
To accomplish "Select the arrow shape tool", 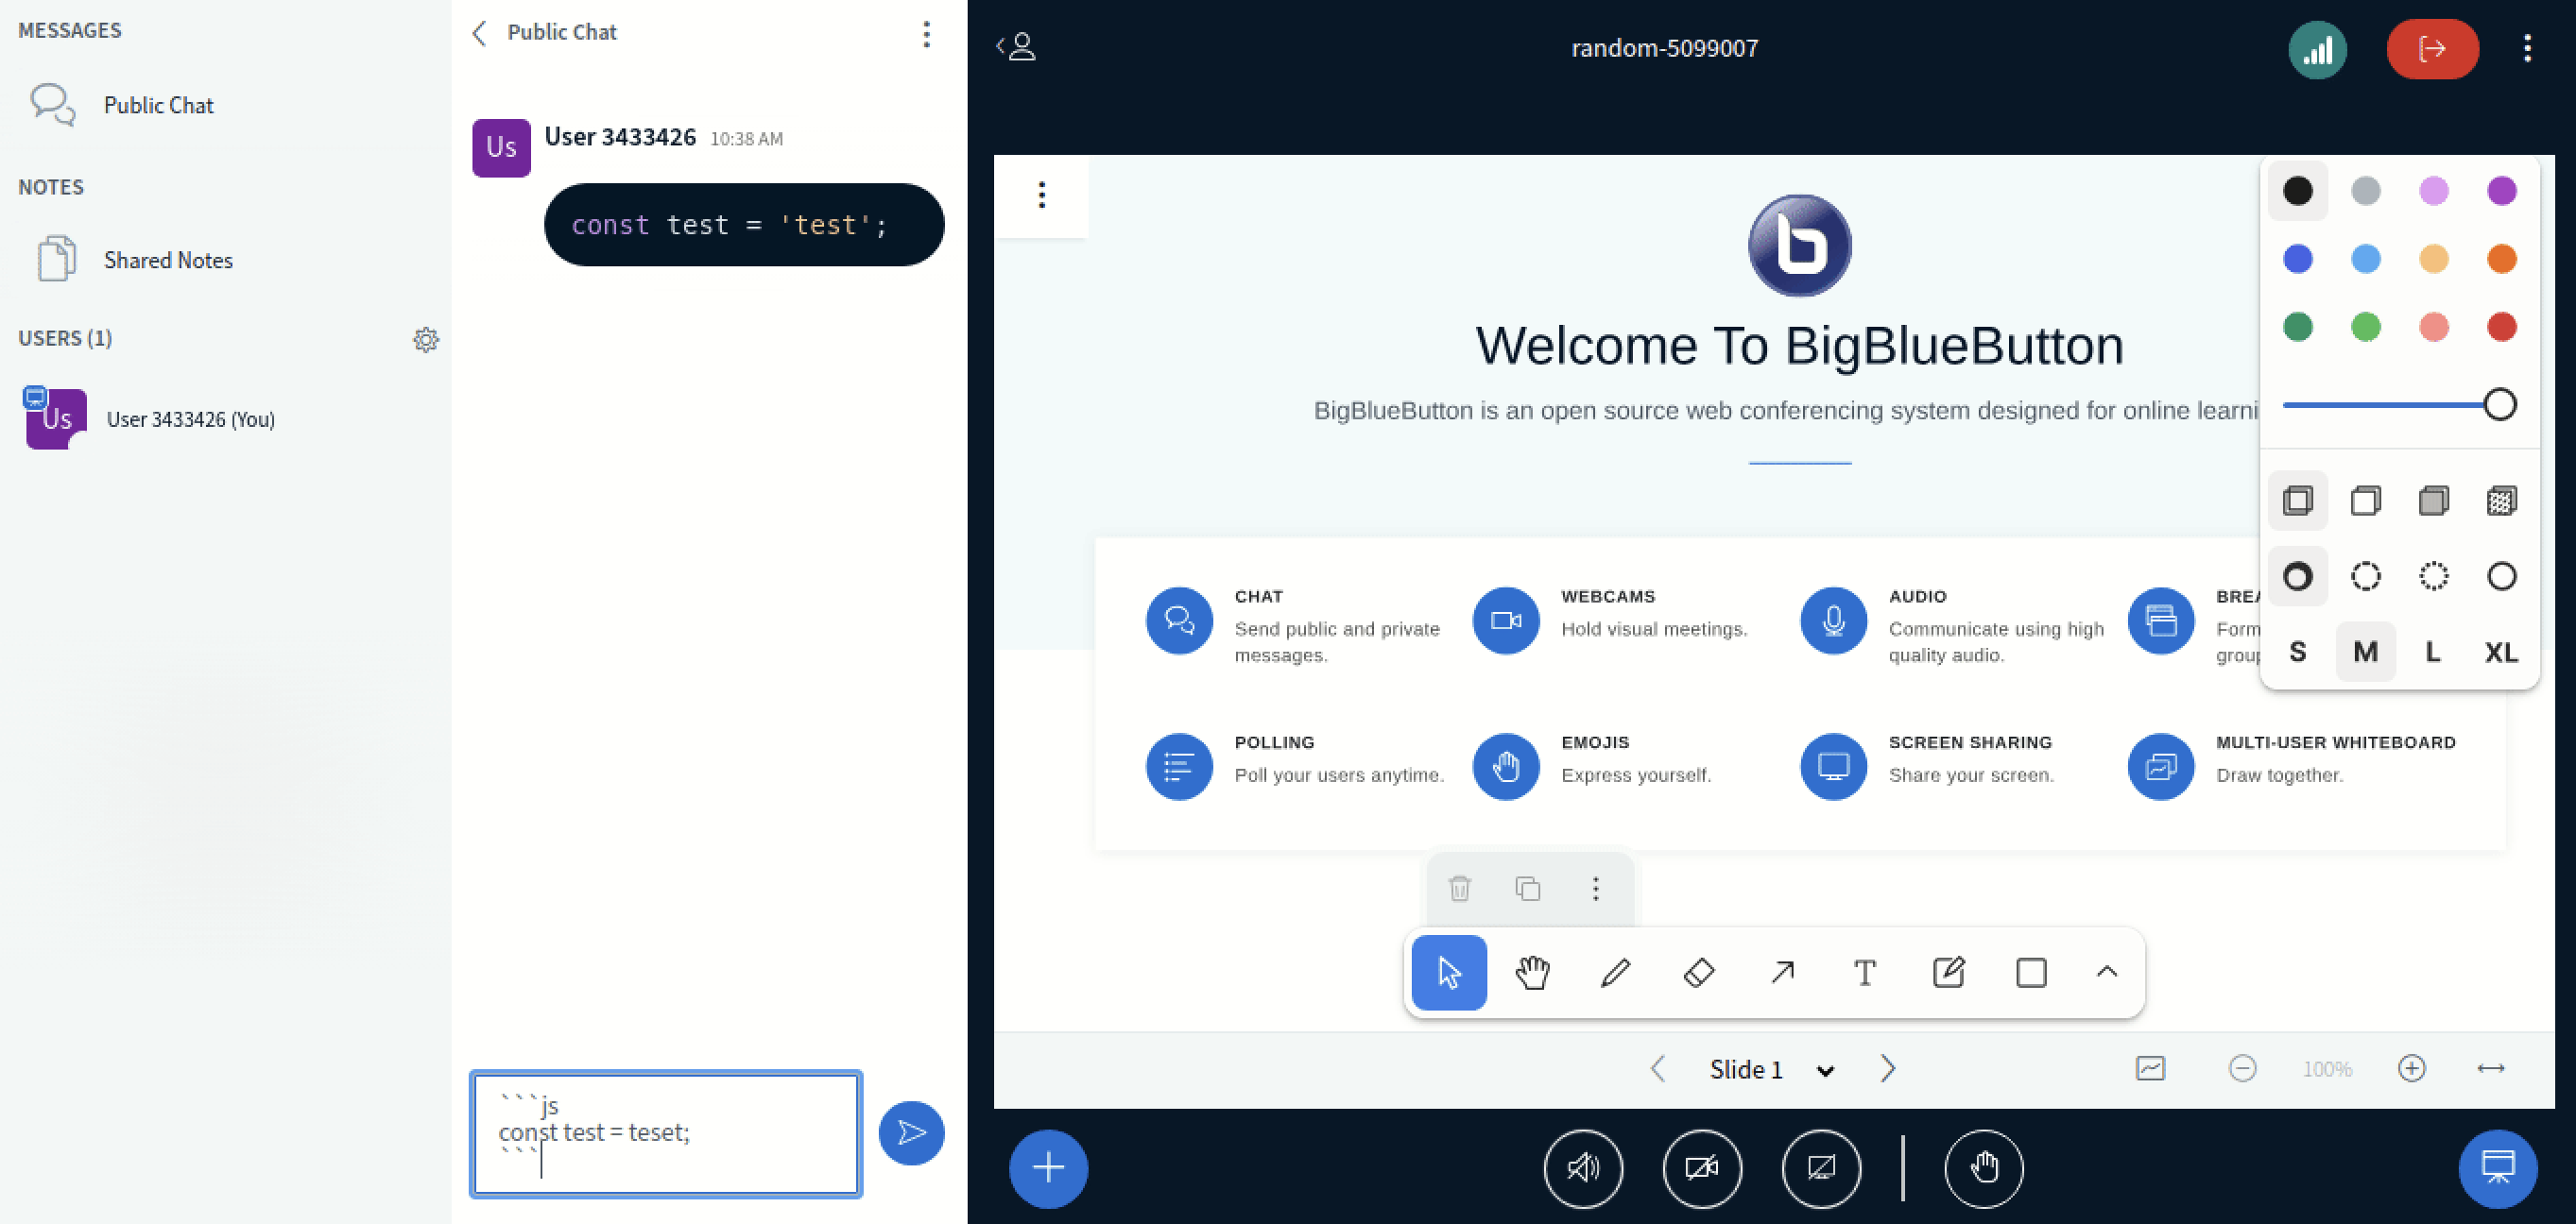I will tap(1782, 972).
